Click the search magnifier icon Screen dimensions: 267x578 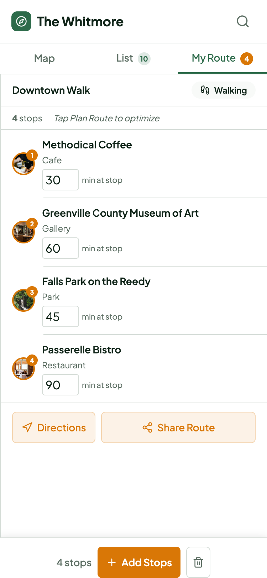(243, 21)
